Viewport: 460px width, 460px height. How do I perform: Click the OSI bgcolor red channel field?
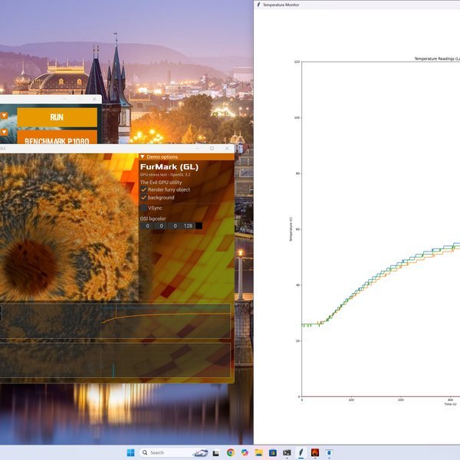[147, 225]
